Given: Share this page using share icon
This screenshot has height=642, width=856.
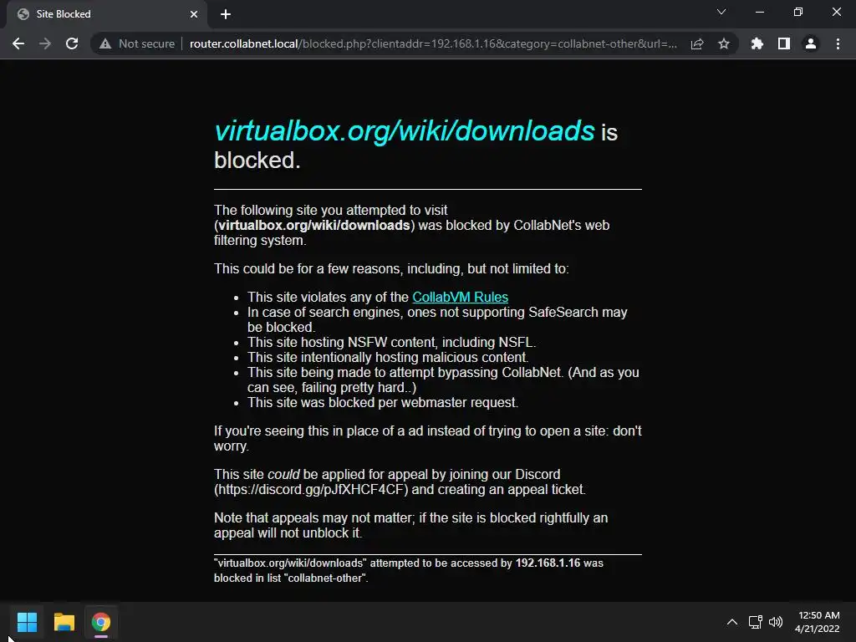Looking at the screenshot, I should [697, 43].
